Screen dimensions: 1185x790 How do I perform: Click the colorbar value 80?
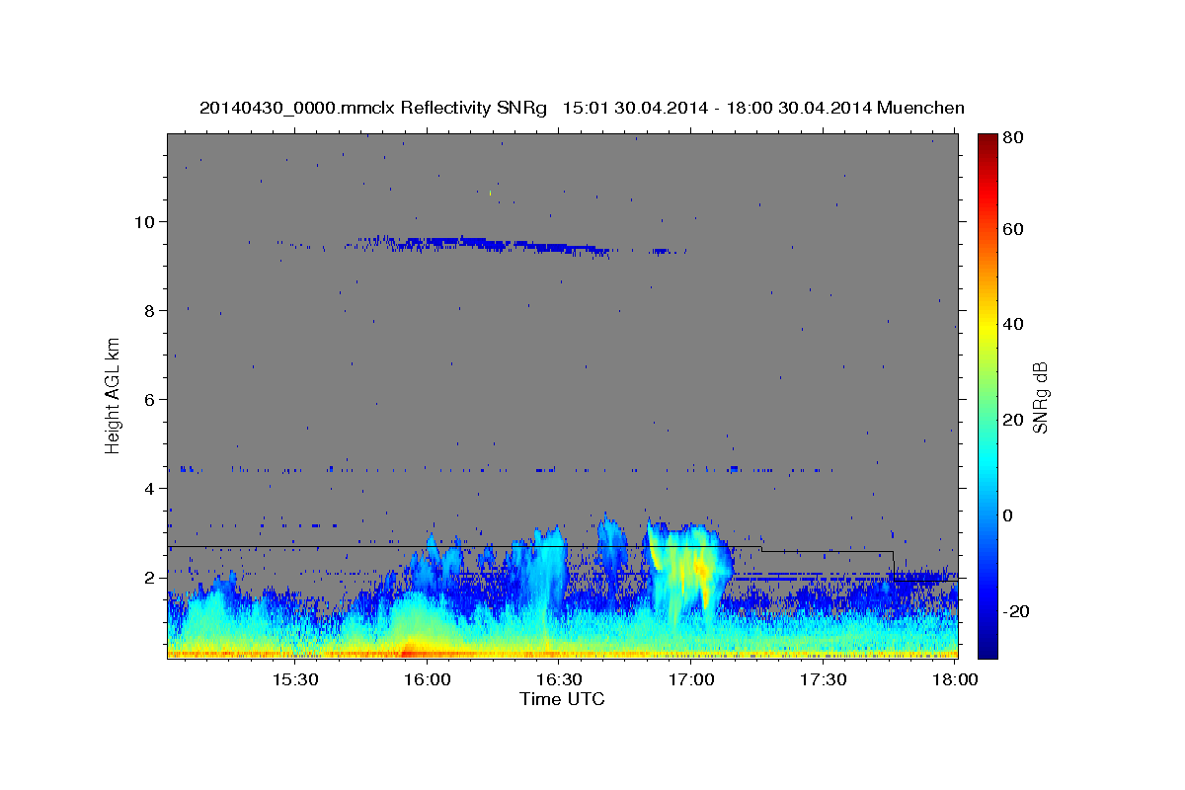[1012, 137]
